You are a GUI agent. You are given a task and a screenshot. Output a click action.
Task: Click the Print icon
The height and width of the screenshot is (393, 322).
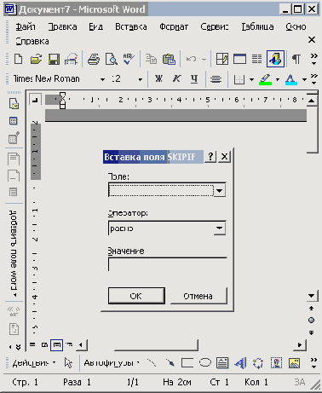tap(94, 59)
